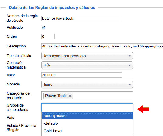Choose Gold Level shopper group
Viewport: 163px width, 136px height.
[87, 131]
